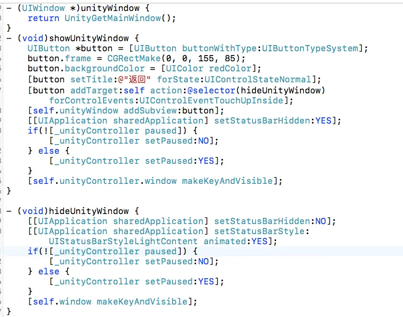Click the UIControlEventTouchUpInside constant

pos(211,101)
